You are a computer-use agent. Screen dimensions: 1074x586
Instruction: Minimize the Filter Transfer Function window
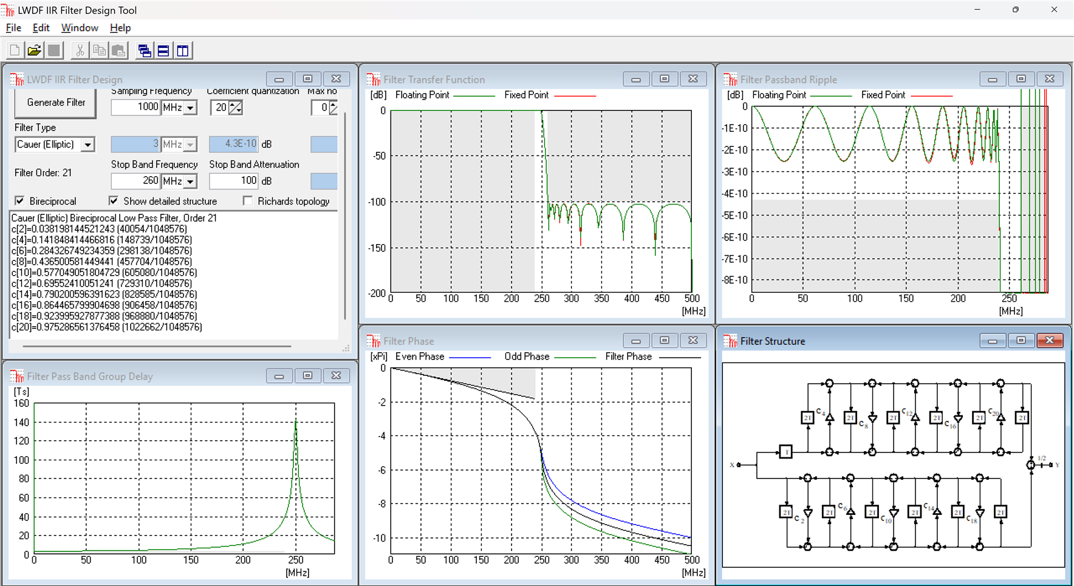pos(636,79)
